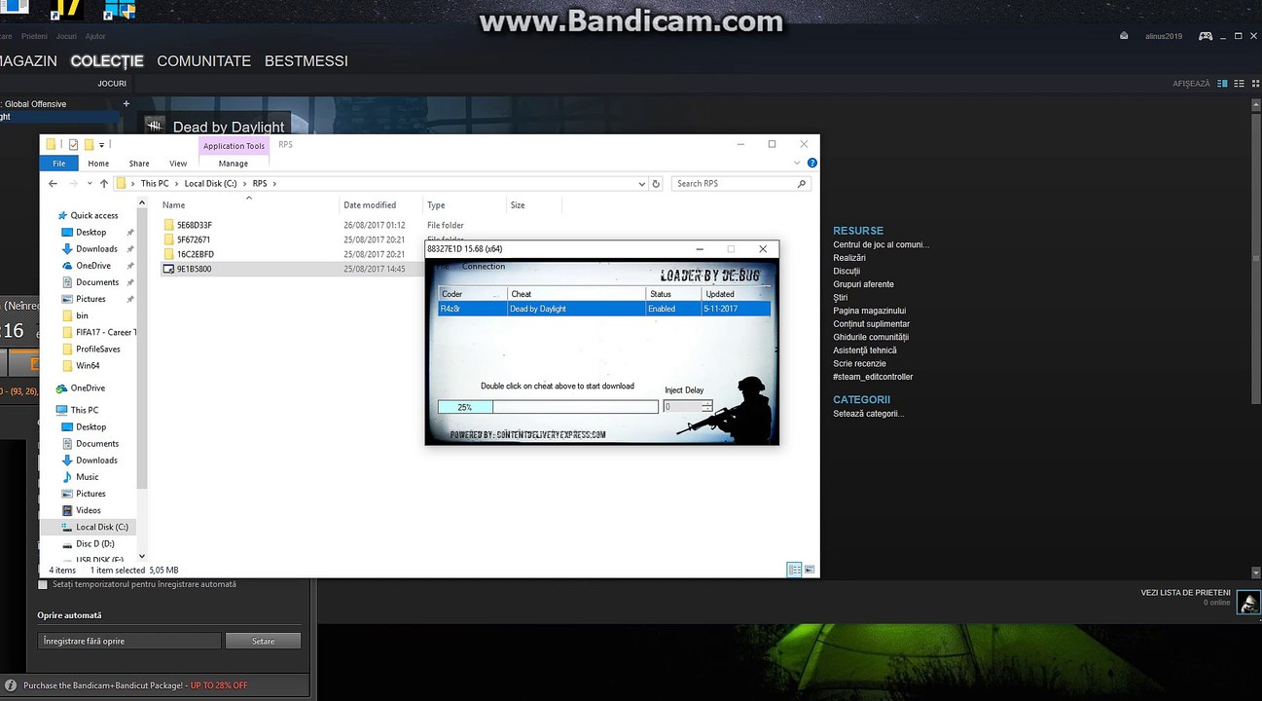Open the quick access toolbar customize dropdown
The width and height of the screenshot is (1262, 701).
(x=101, y=145)
